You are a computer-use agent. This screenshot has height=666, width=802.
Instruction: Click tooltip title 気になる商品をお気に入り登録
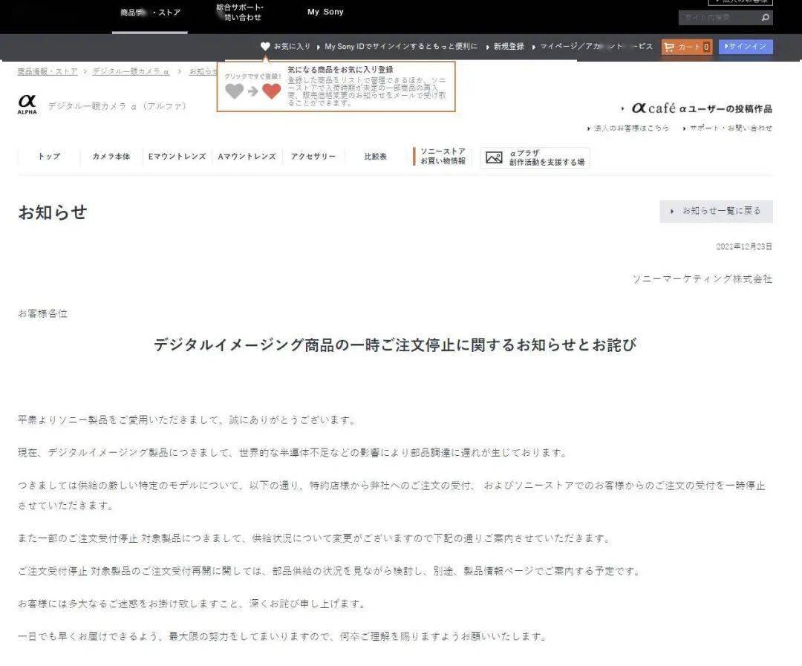(340, 70)
